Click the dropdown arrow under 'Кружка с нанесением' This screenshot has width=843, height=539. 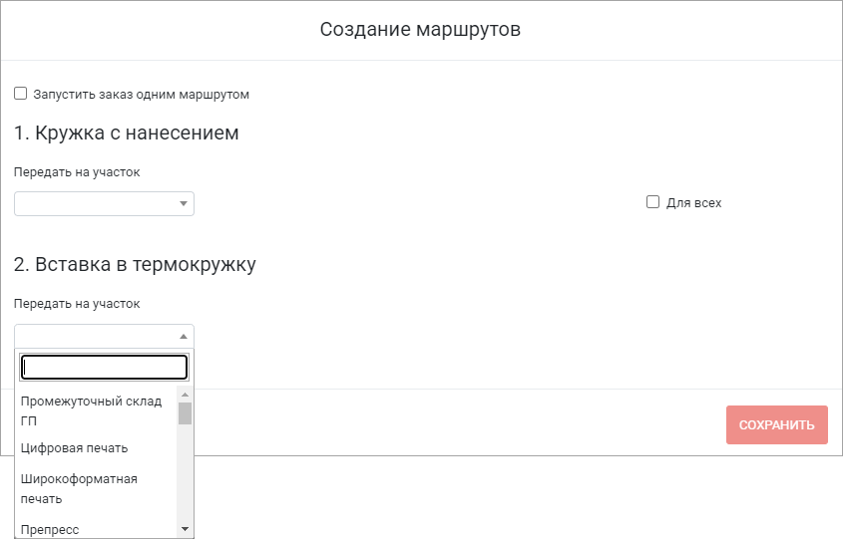[x=184, y=204]
